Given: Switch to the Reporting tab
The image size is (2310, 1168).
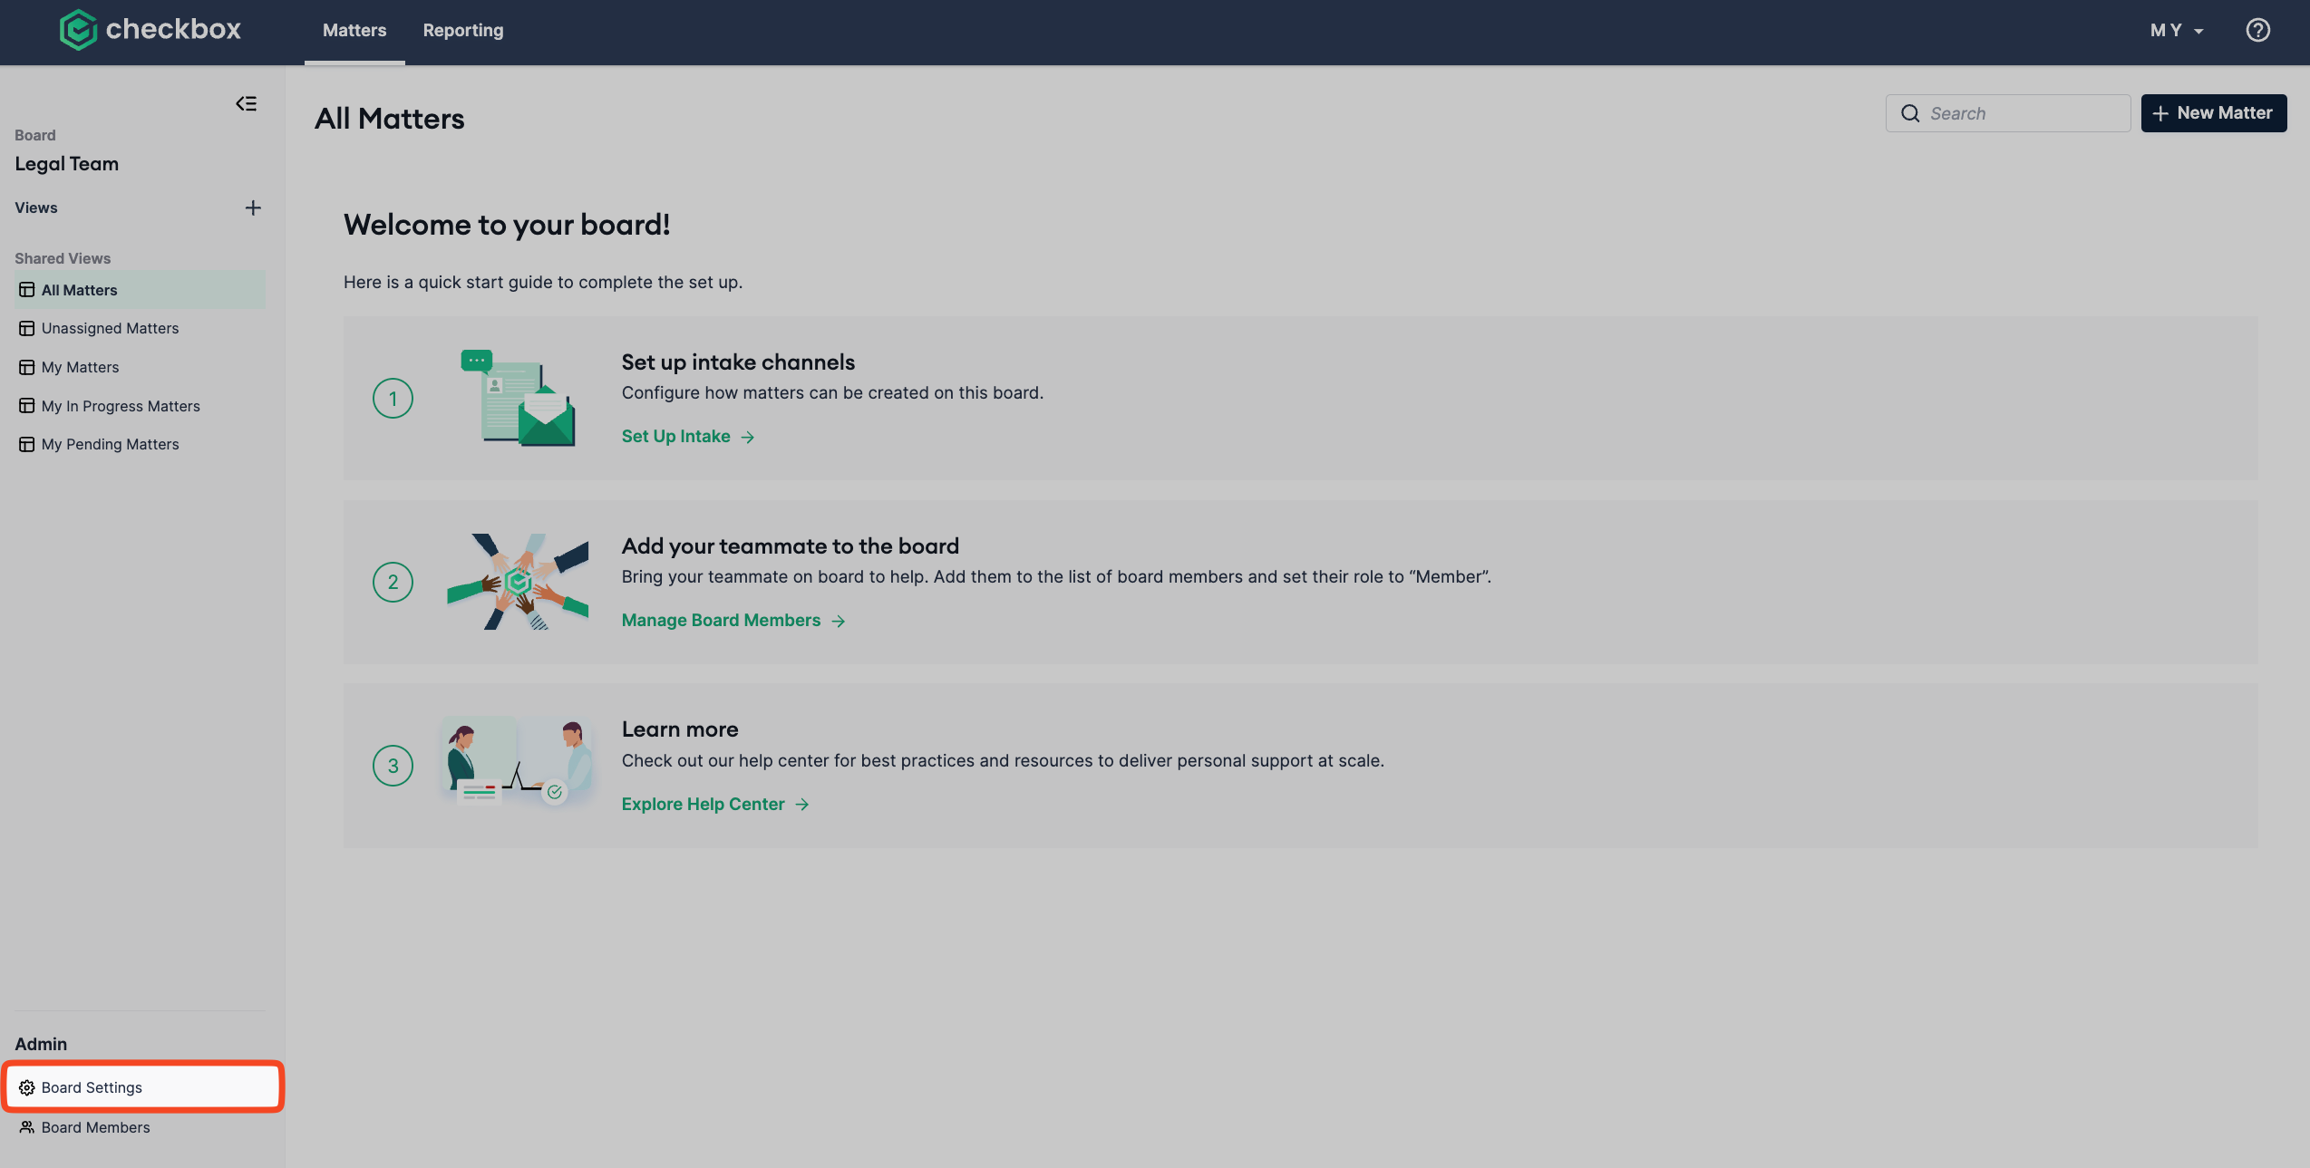Looking at the screenshot, I should pos(463,30).
